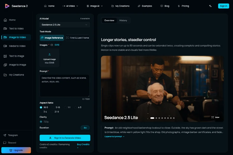Expand the Image AI menu
The image size is (233, 155).
click(x=95, y=6)
